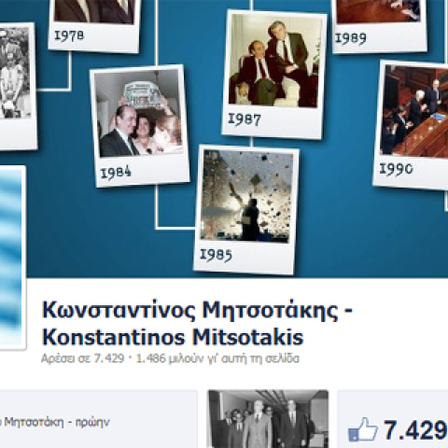Select the 1987 polaroid photo
Viewport: 448px width, 448px height.
[x=274, y=74]
